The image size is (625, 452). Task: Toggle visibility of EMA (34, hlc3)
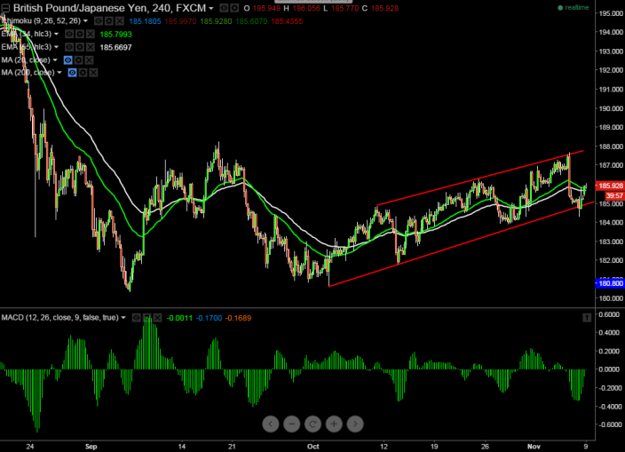[x=69, y=34]
